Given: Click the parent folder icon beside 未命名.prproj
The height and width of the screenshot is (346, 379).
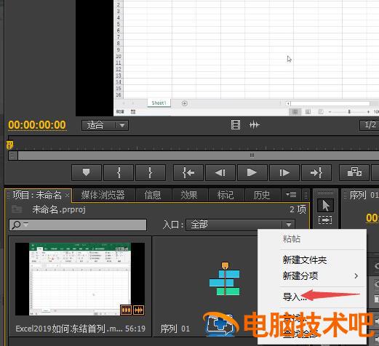Looking at the screenshot, I should coord(17,209).
